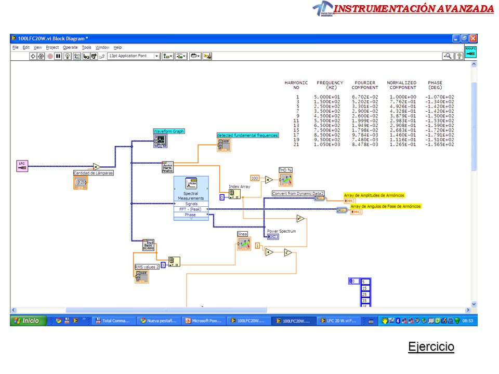Open the Tools menu
Screen dimensions: 499x374
coord(87,47)
